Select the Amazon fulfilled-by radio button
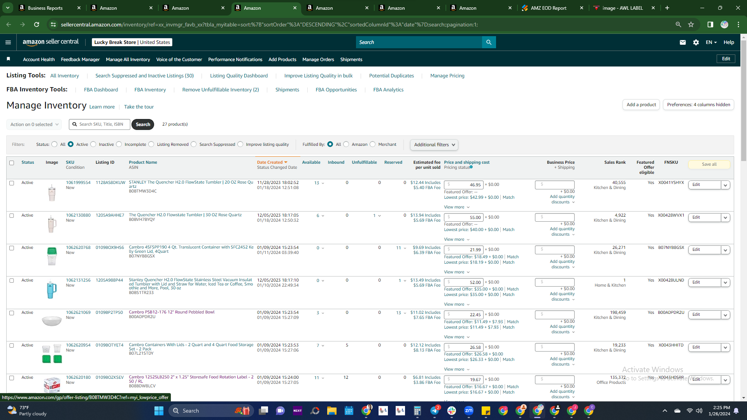The height and width of the screenshot is (420, 747). (346, 144)
